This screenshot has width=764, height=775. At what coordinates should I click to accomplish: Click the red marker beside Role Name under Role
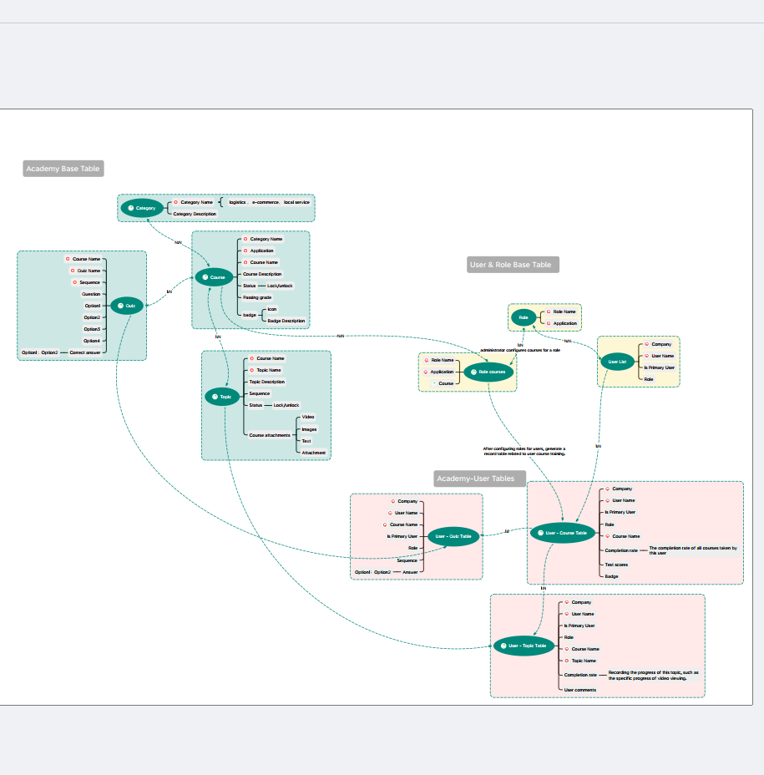tap(548, 312)
